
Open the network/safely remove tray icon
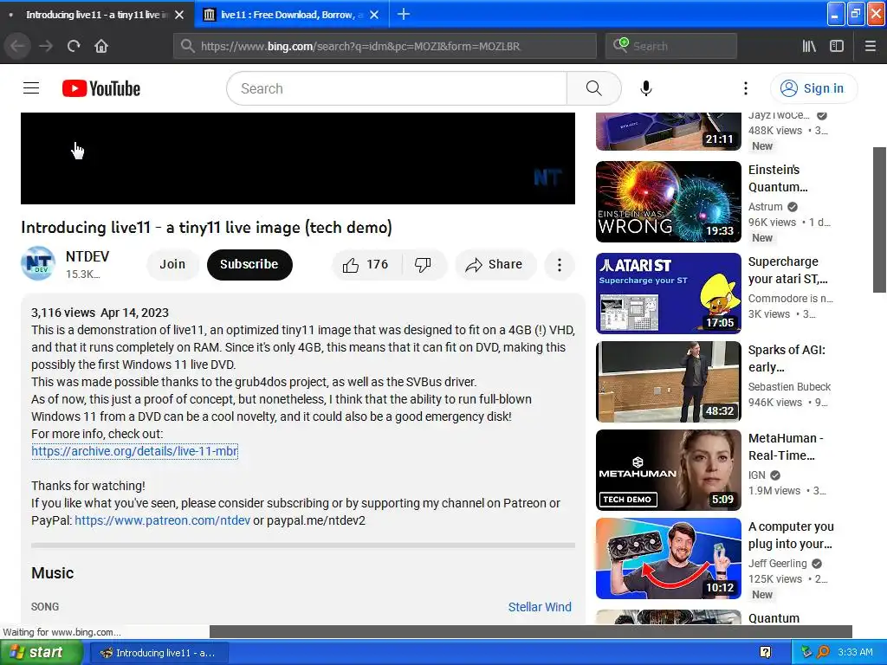pos(806,652)
